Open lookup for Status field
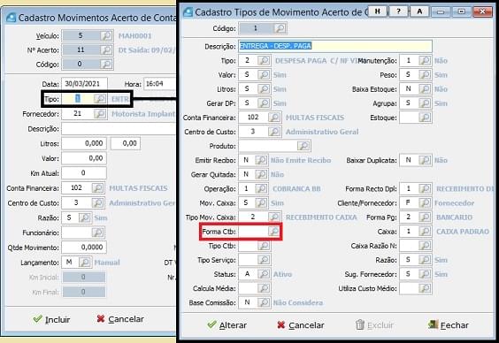499x343 pixels. [x=265, y=274]
